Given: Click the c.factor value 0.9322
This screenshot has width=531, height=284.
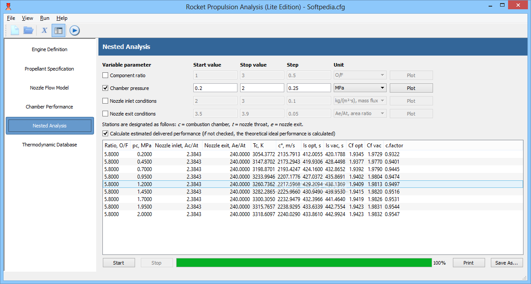Looking at the screenshot, I should 392,154.
